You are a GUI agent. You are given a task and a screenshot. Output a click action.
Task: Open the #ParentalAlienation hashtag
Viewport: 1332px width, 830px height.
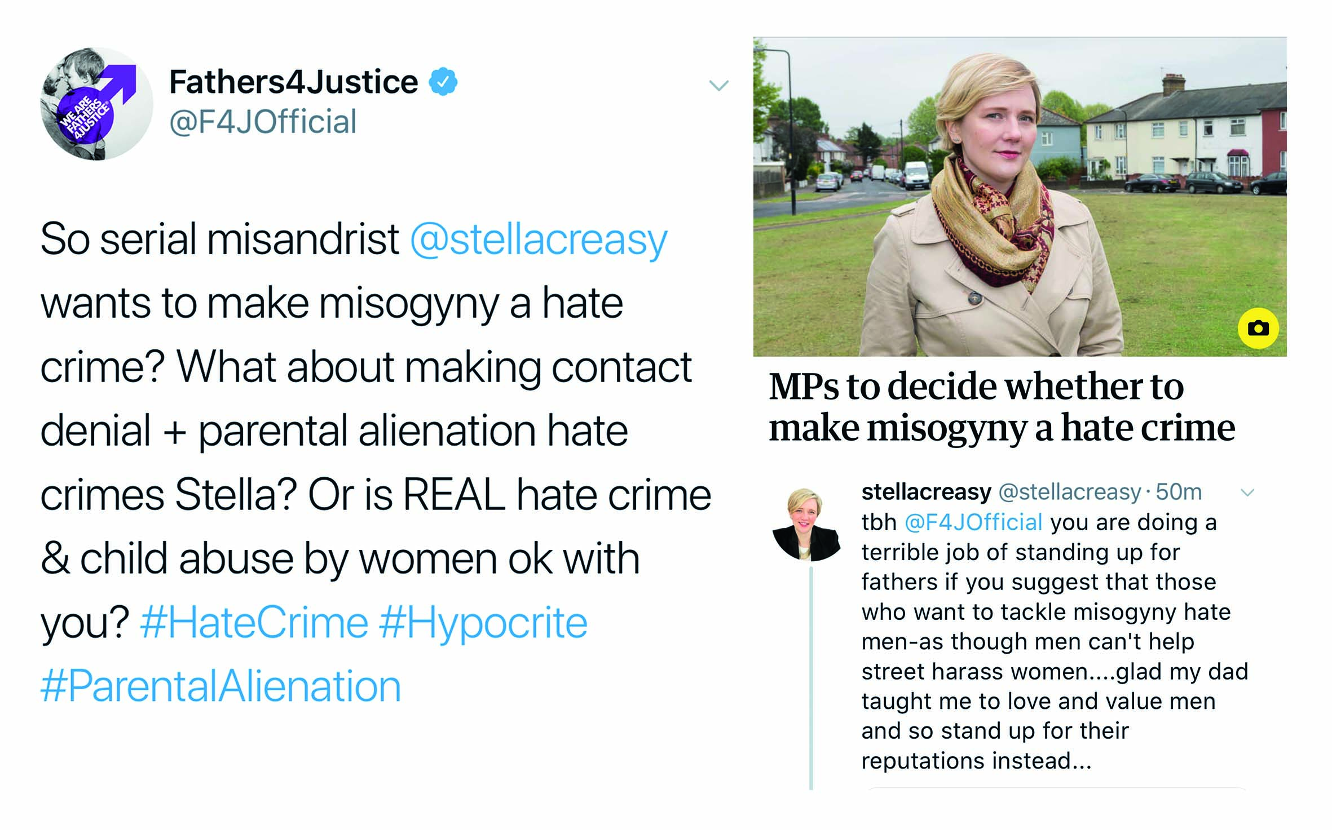click(221, 687)
